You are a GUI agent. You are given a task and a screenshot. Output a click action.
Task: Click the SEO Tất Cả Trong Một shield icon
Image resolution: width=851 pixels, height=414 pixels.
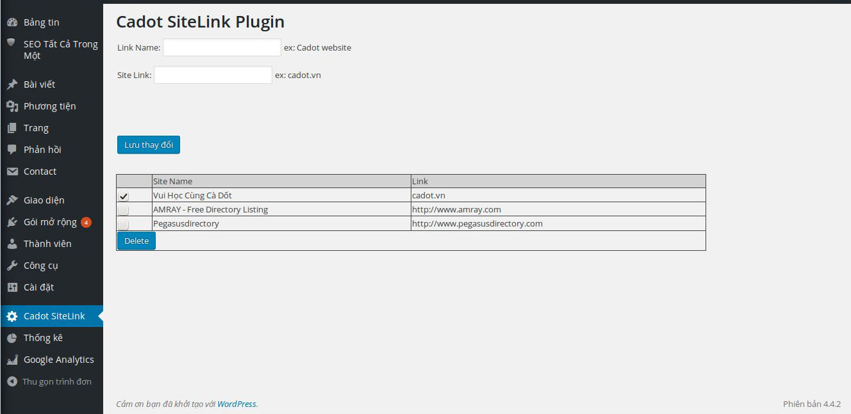[12, 43]
